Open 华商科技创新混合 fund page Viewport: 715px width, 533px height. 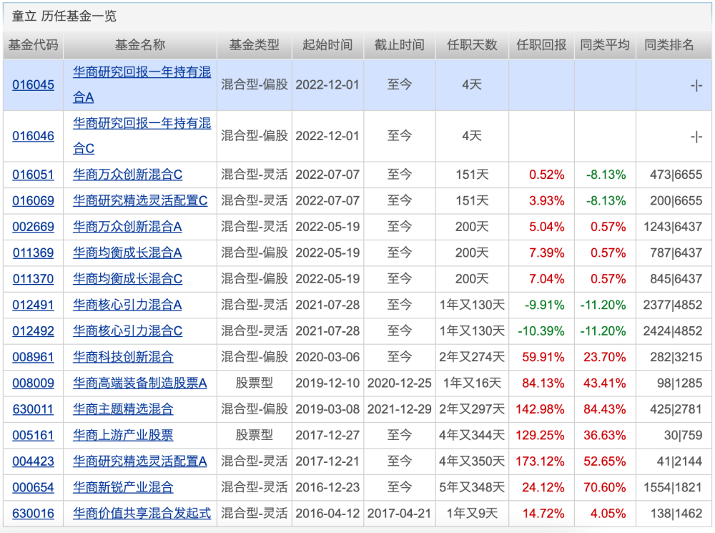pyautogui.click(x=123, y=357)
